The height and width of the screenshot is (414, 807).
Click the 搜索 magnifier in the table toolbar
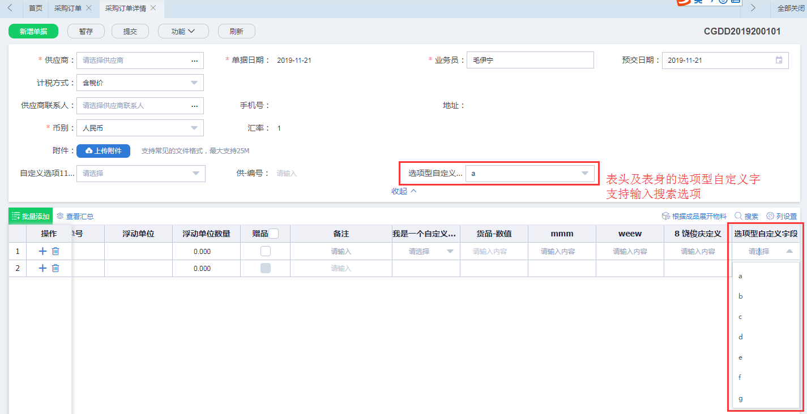point(738,216)
